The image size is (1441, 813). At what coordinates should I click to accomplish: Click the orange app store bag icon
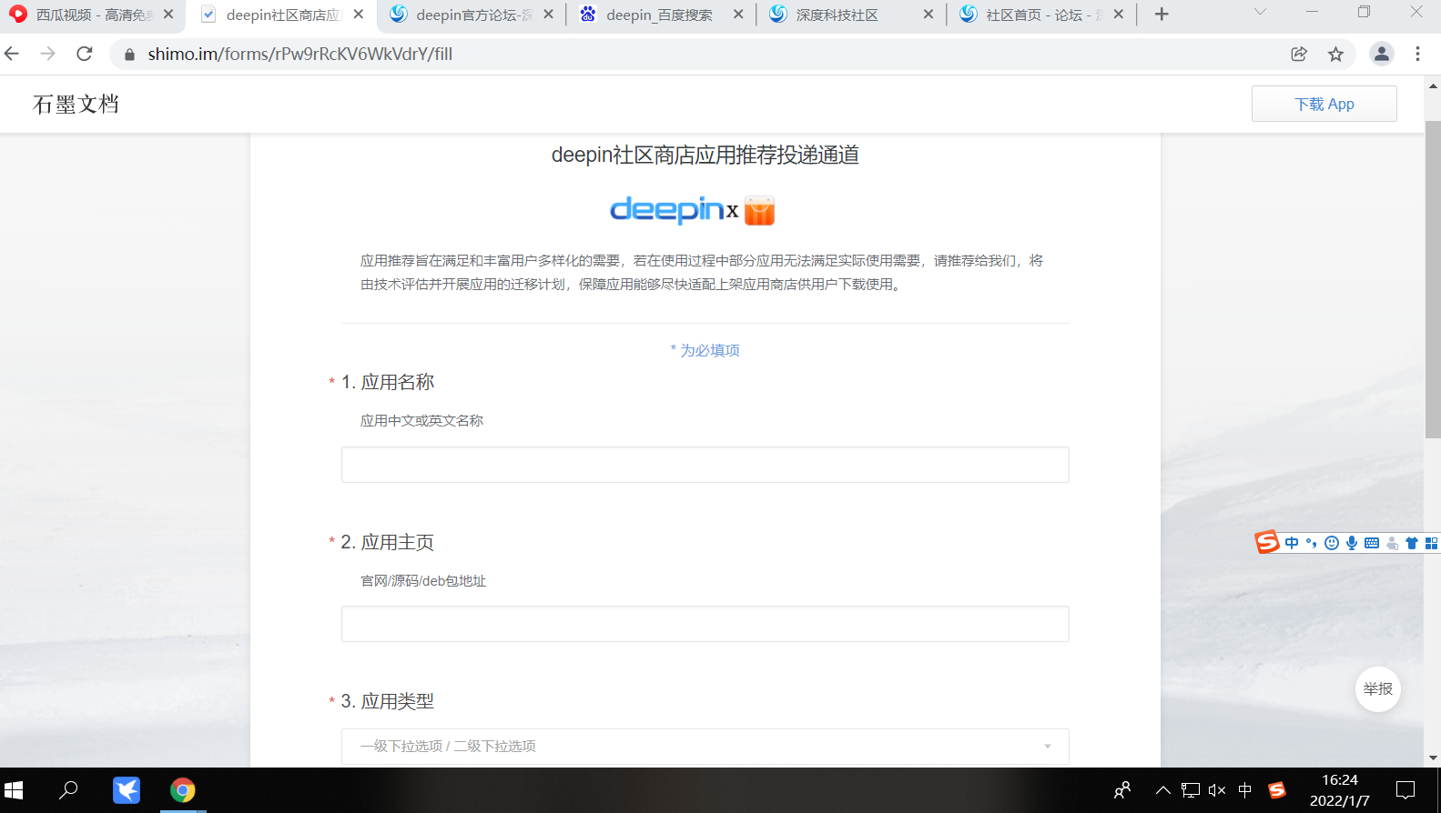tap(759, 210)
